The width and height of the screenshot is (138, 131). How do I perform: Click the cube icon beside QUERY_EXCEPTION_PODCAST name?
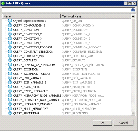point(10,74)
